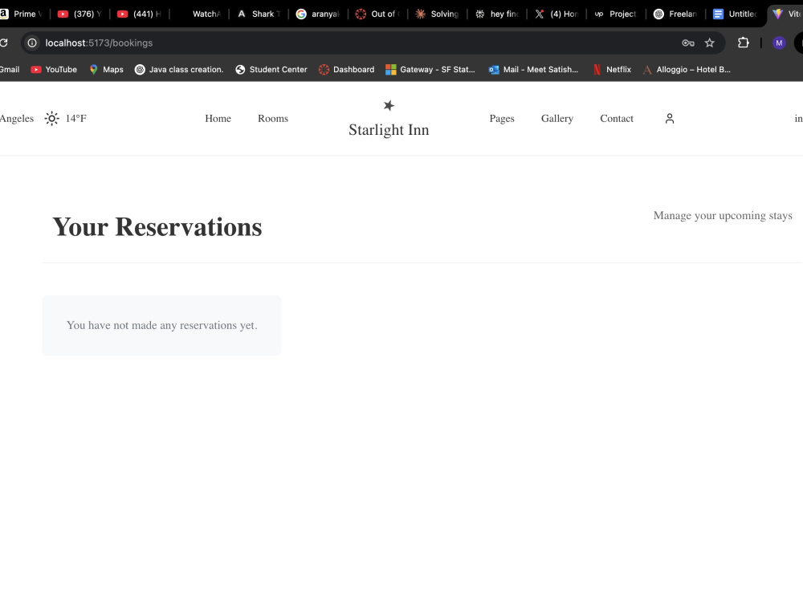
Task: Switch to the Watch tab
Action: 199,14
